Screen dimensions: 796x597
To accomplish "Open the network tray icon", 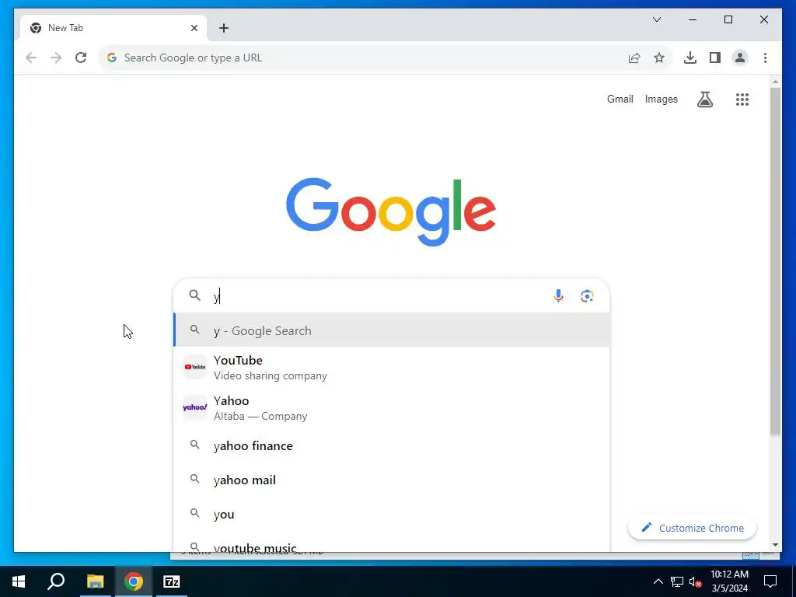I will pyautogui.click(x=677, y=581).
